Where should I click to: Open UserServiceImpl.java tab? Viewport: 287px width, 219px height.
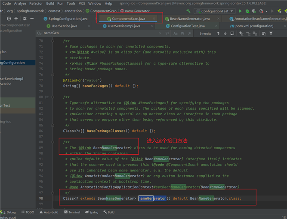pyautogui.click(x=124, y=26)
